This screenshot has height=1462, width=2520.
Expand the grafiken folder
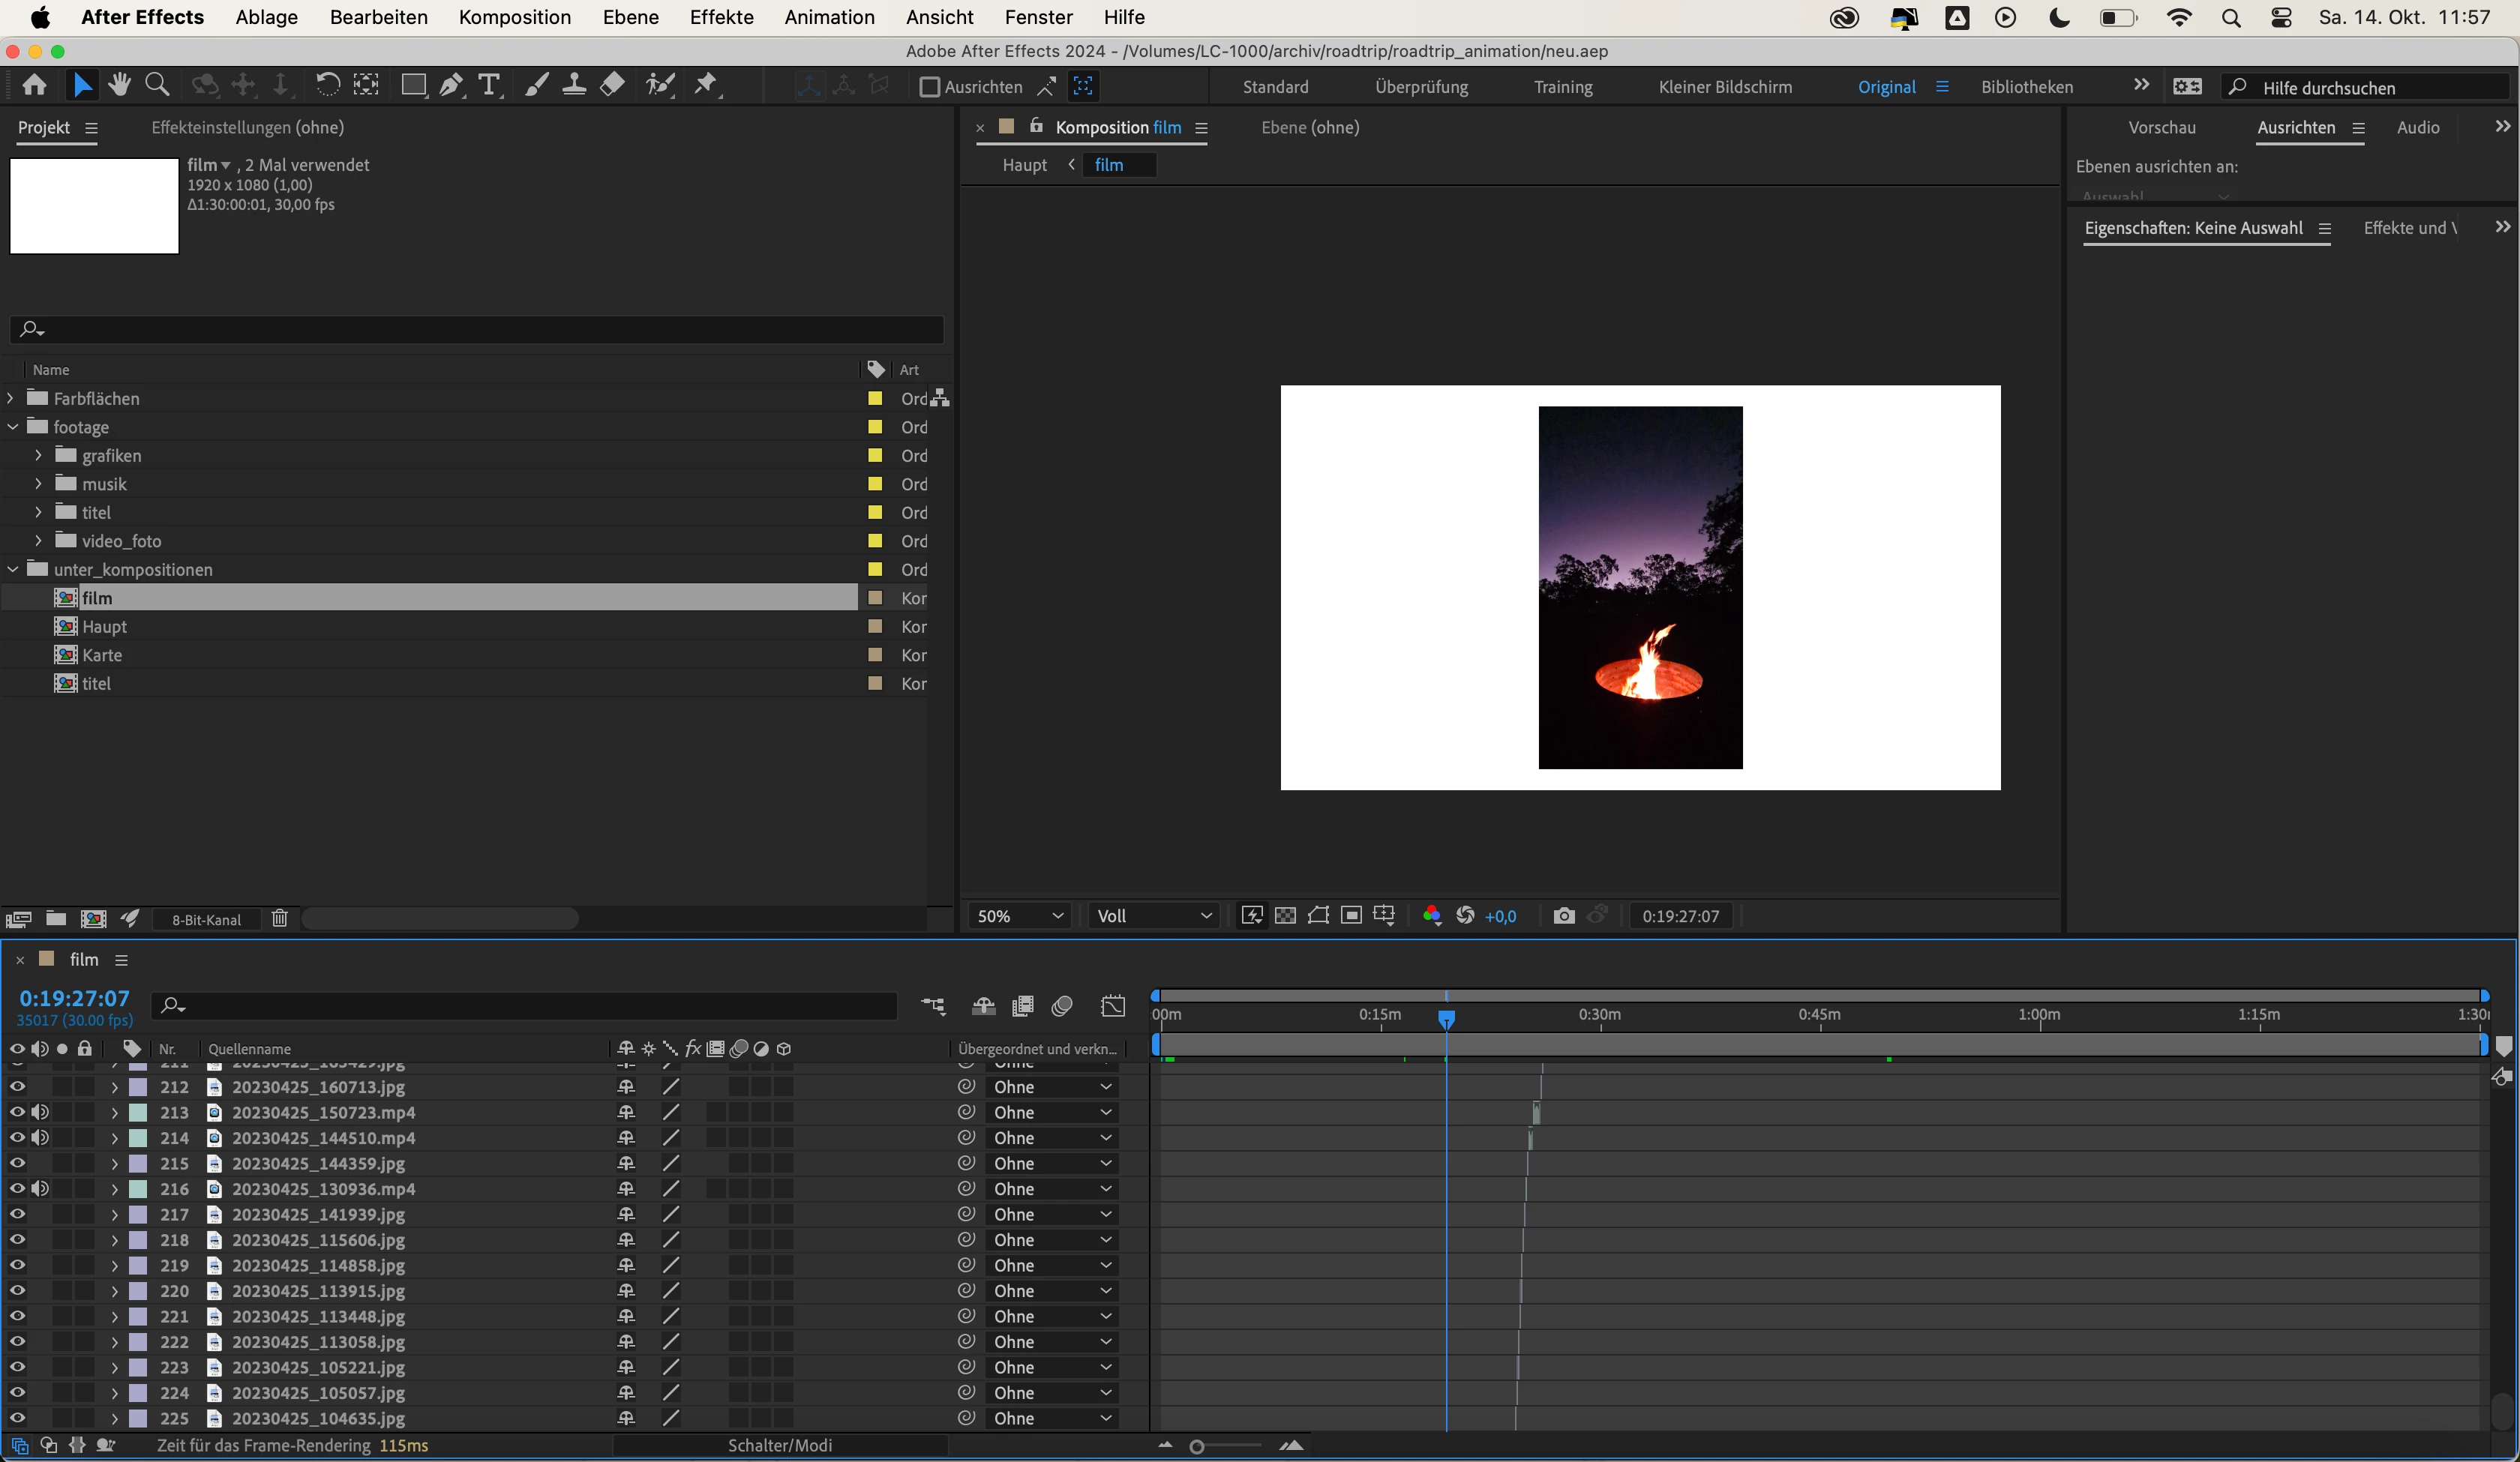pyautogui.click(x=38, y=455)
